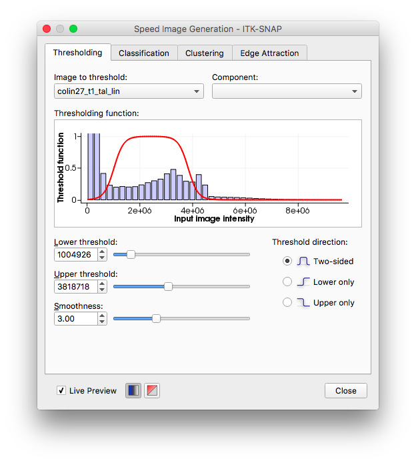
Task: Click the Smoothness value field
Action: pos(76,319)
